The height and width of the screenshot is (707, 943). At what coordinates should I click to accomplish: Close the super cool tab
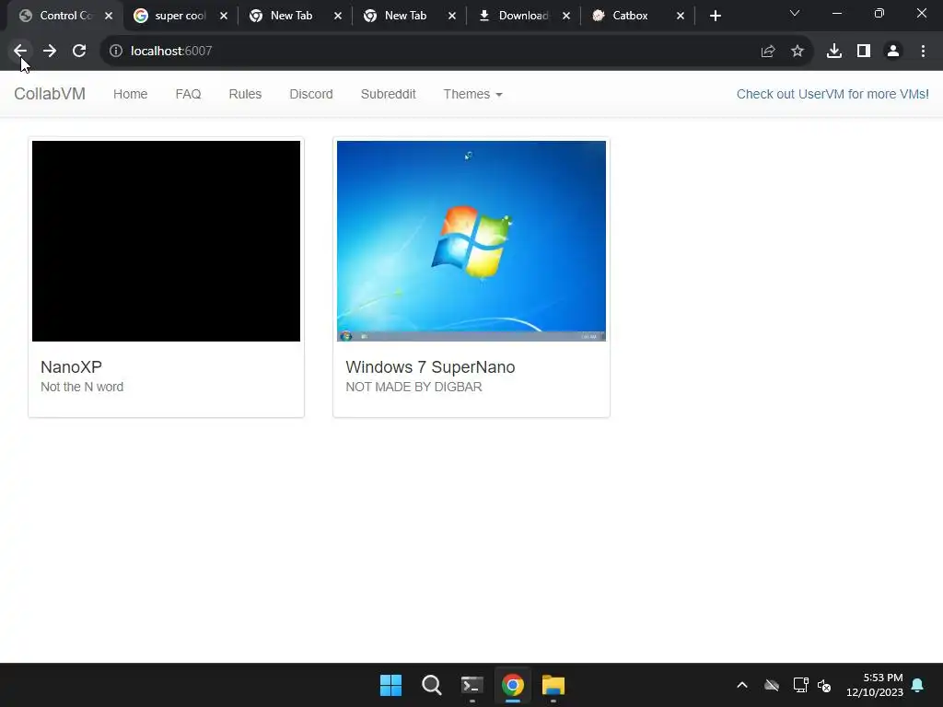click(224, 17)
